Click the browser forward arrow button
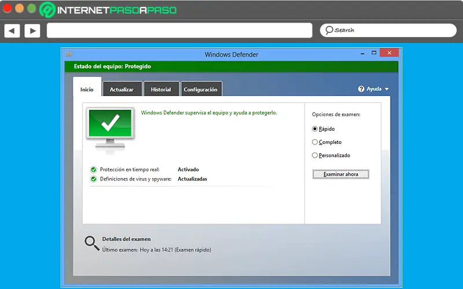This screenshot has width=463, height=289. (x=32, y=31)
